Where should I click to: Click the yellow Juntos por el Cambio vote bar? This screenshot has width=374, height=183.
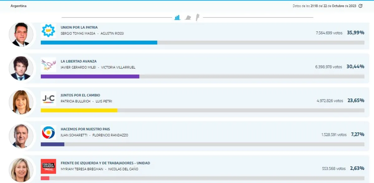[79, 110]
